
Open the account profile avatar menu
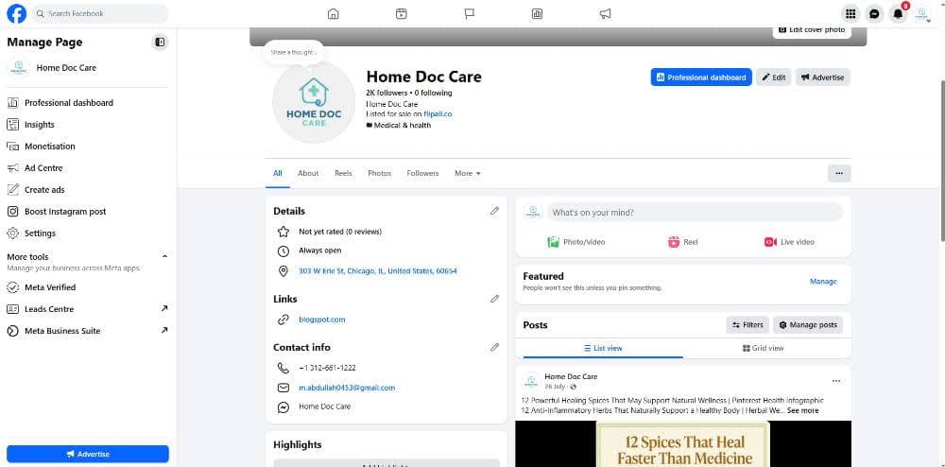click(x=921, y=14)
